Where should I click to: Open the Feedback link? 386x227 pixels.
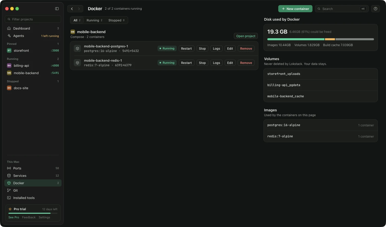tap(29, 217)
